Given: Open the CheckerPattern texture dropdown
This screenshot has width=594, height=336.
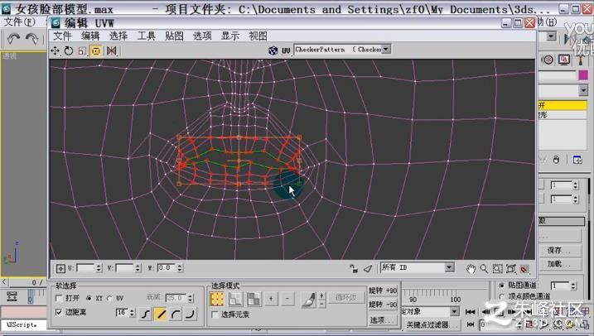Looking at the screenshot, I should pos(386,49).
